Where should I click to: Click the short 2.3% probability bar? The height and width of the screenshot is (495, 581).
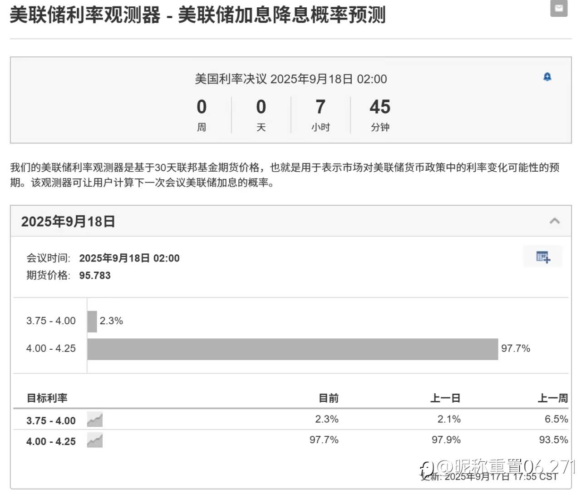[x=92, y=321]
